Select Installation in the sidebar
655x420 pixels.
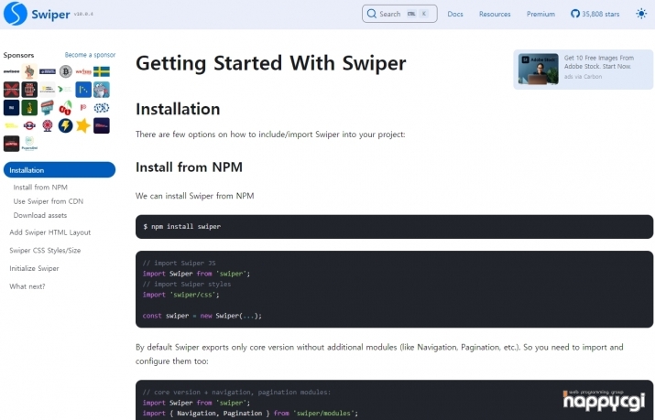[x=60, y=170]
